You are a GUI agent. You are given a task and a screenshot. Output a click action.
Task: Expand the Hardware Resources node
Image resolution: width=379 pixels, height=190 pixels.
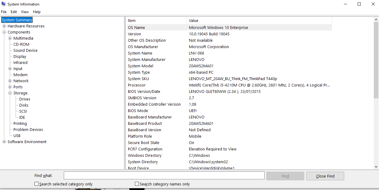click(x=4, y=26)
